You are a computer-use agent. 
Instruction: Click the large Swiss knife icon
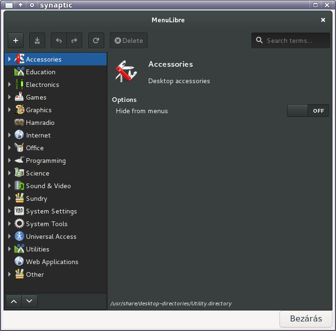point(126,71)
